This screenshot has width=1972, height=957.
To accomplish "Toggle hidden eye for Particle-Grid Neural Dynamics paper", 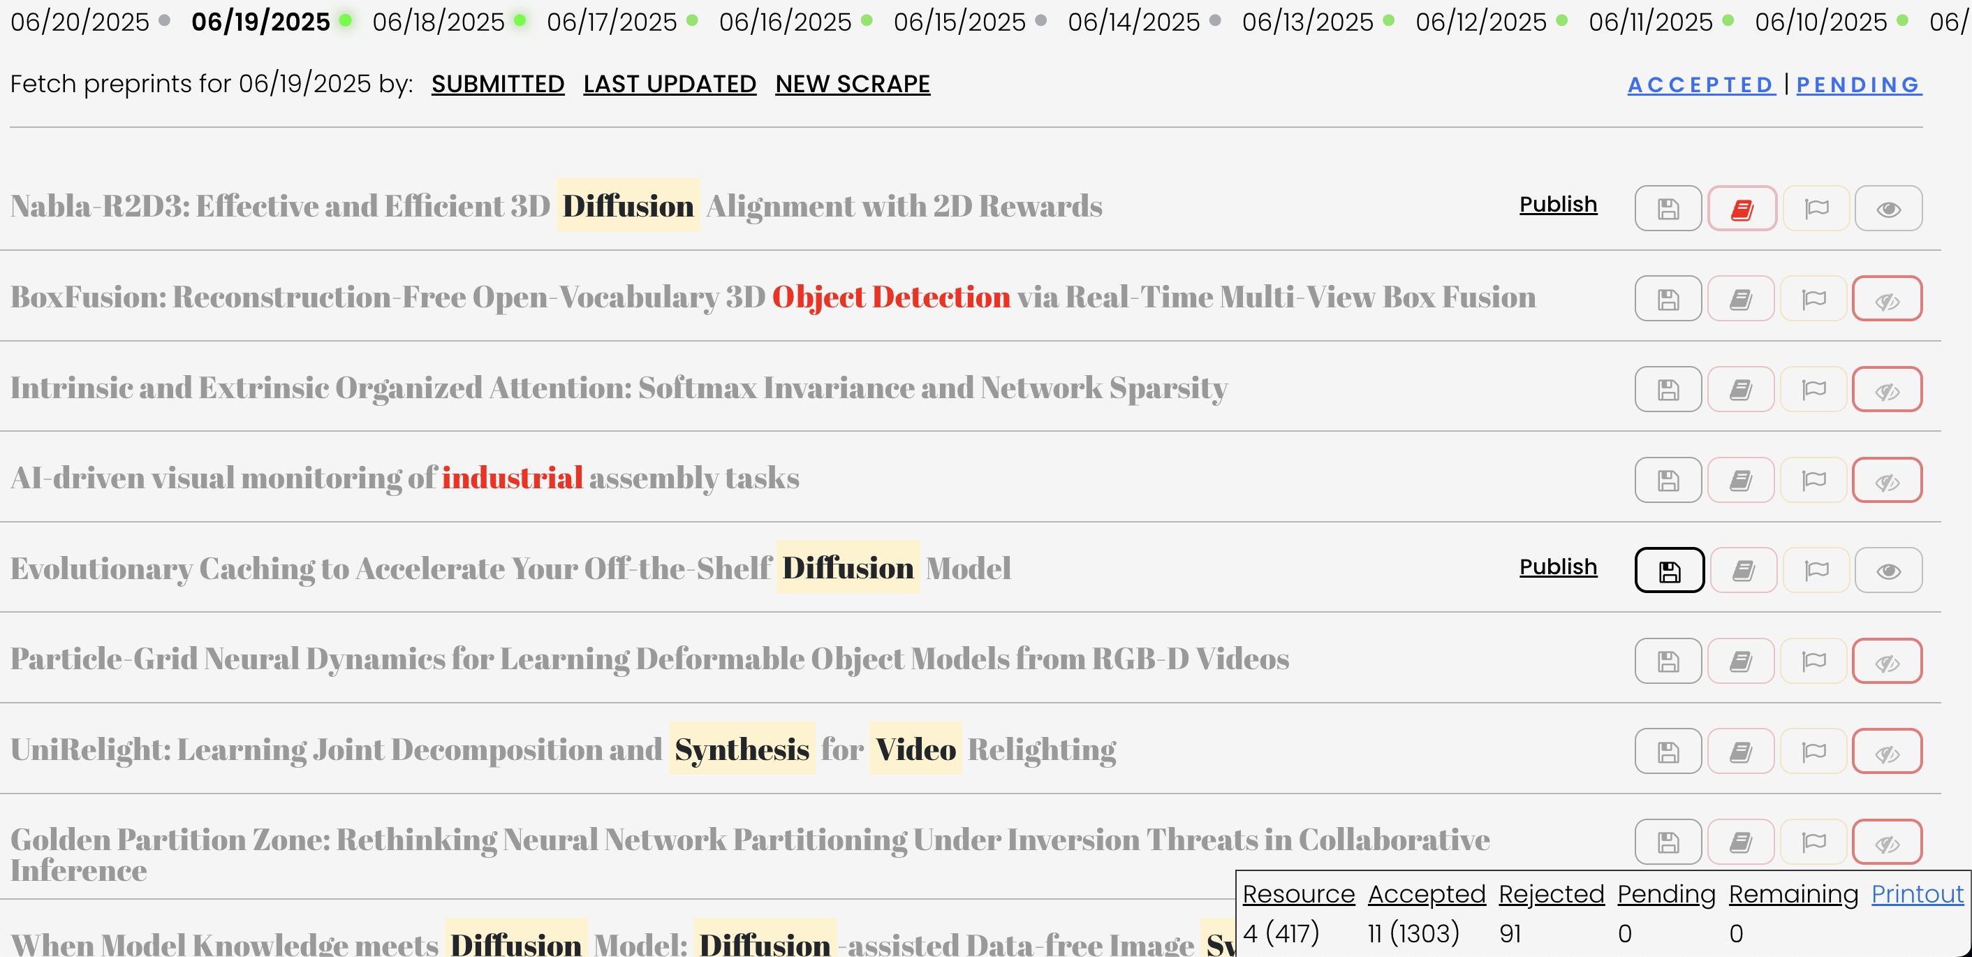I will click(x=1887, y=661).
